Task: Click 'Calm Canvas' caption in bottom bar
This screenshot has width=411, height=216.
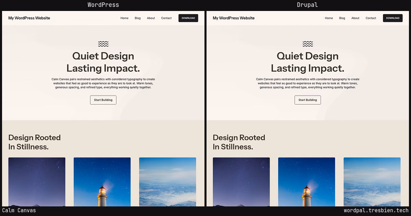Action: click(19, 211)
